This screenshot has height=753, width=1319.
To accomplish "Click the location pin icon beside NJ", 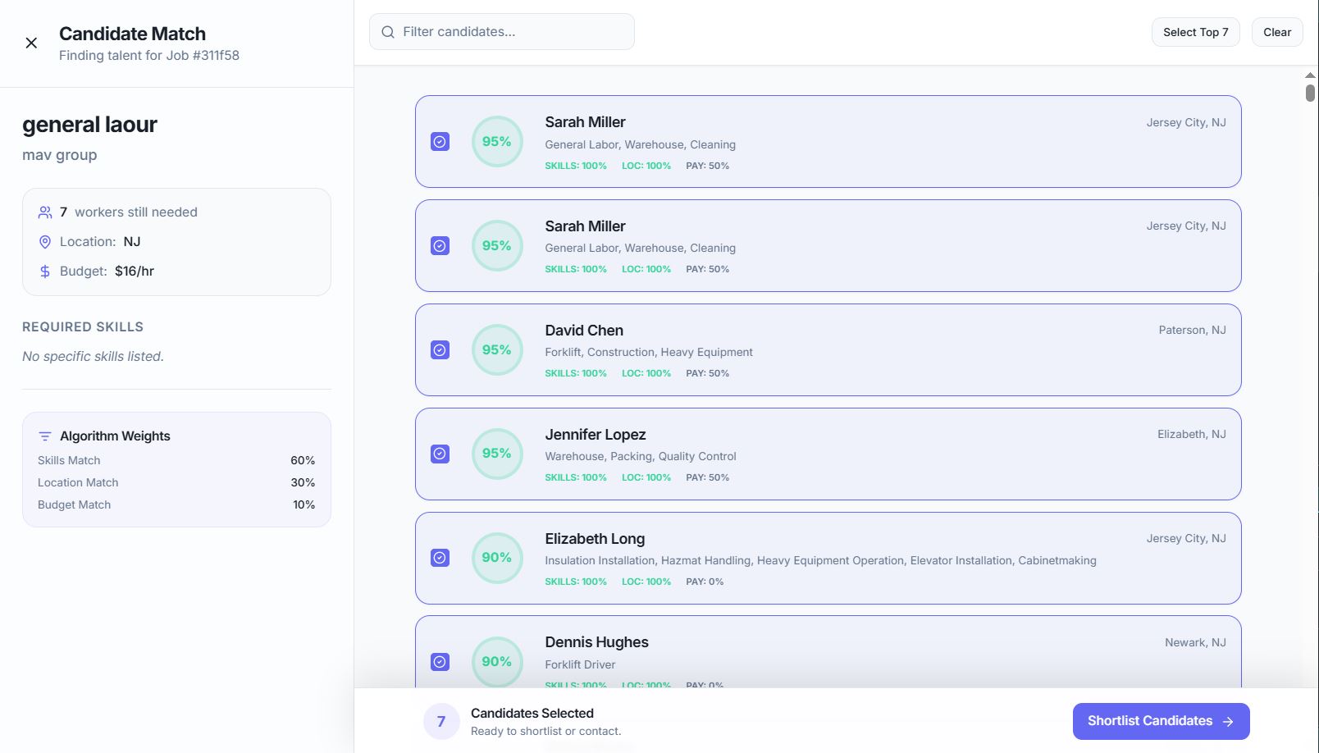I will point(45,241).
